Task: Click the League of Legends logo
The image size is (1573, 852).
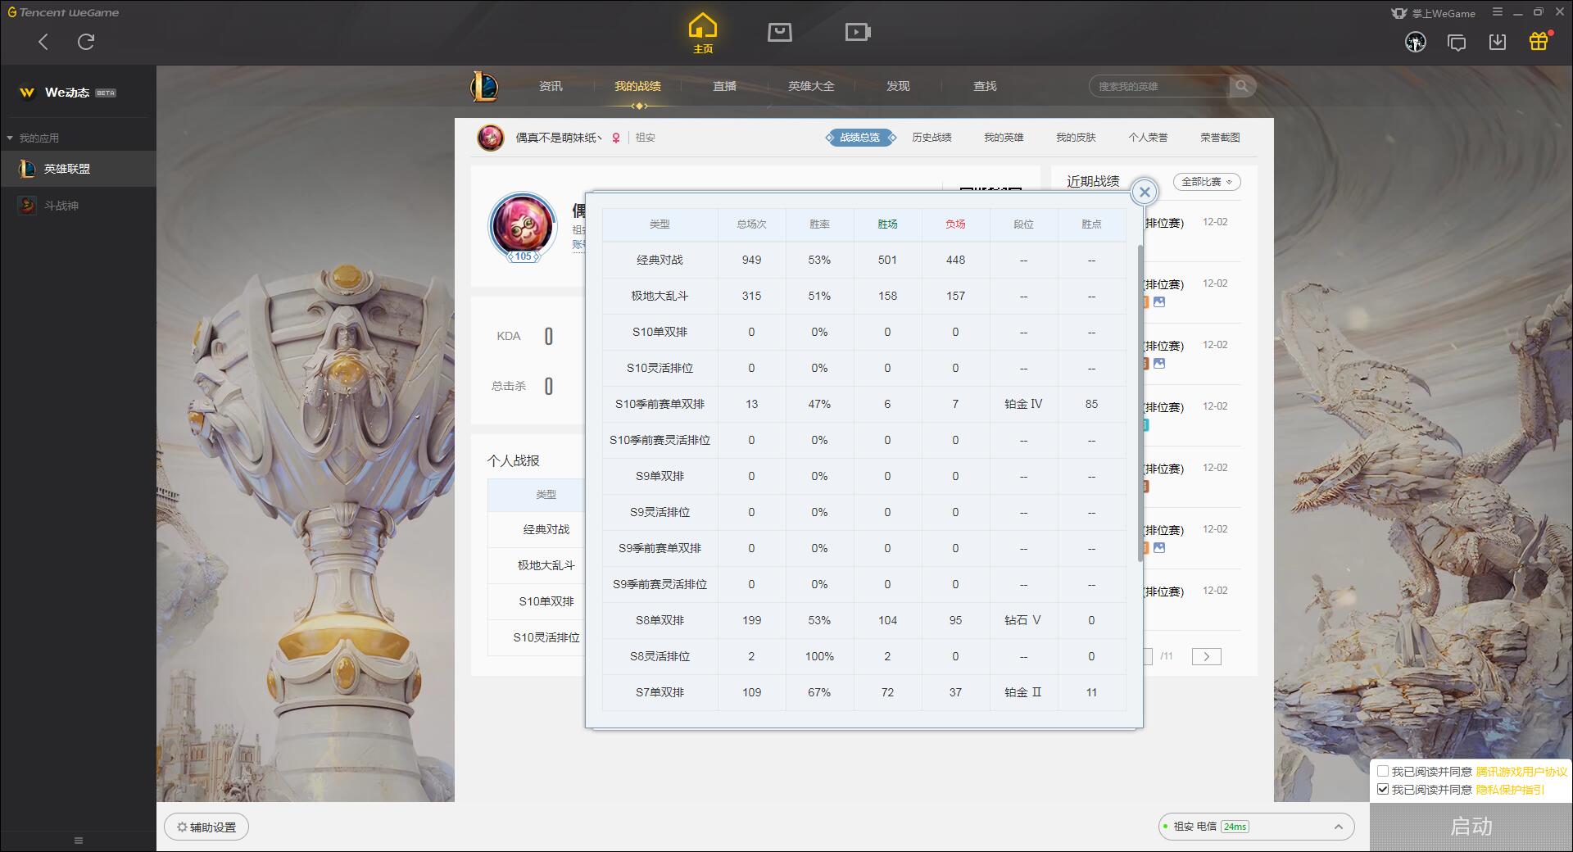Action: (x=484, y=86)
